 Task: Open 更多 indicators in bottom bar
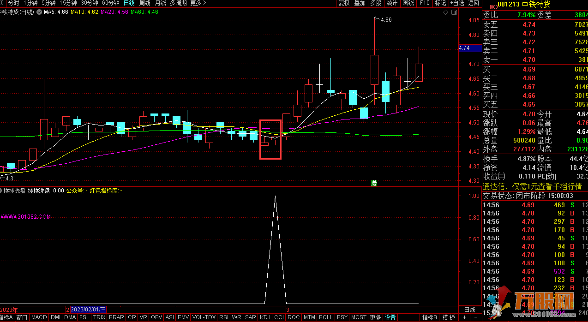(x=376, y=317)
